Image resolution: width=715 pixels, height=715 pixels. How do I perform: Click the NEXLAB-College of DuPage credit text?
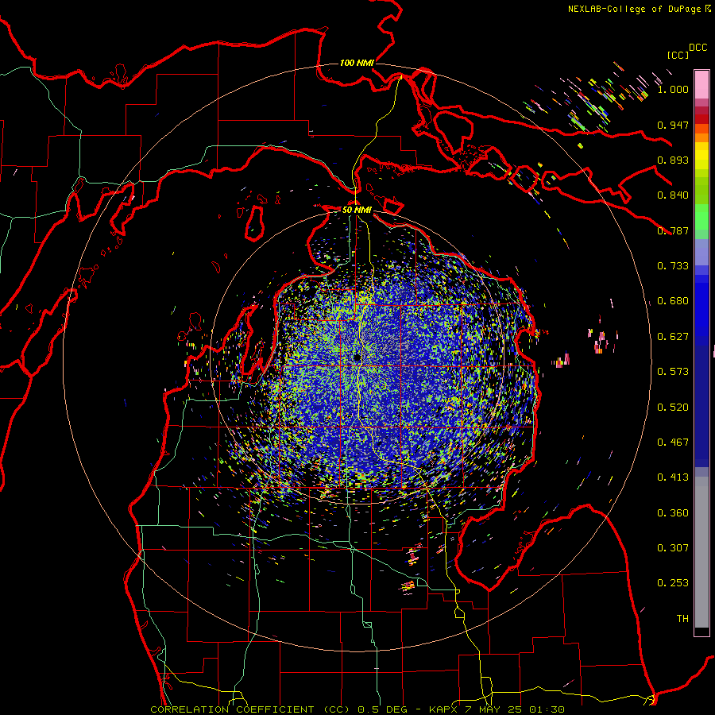point(635,9)
